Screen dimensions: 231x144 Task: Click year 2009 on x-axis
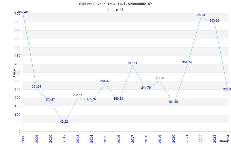(37, 139)
